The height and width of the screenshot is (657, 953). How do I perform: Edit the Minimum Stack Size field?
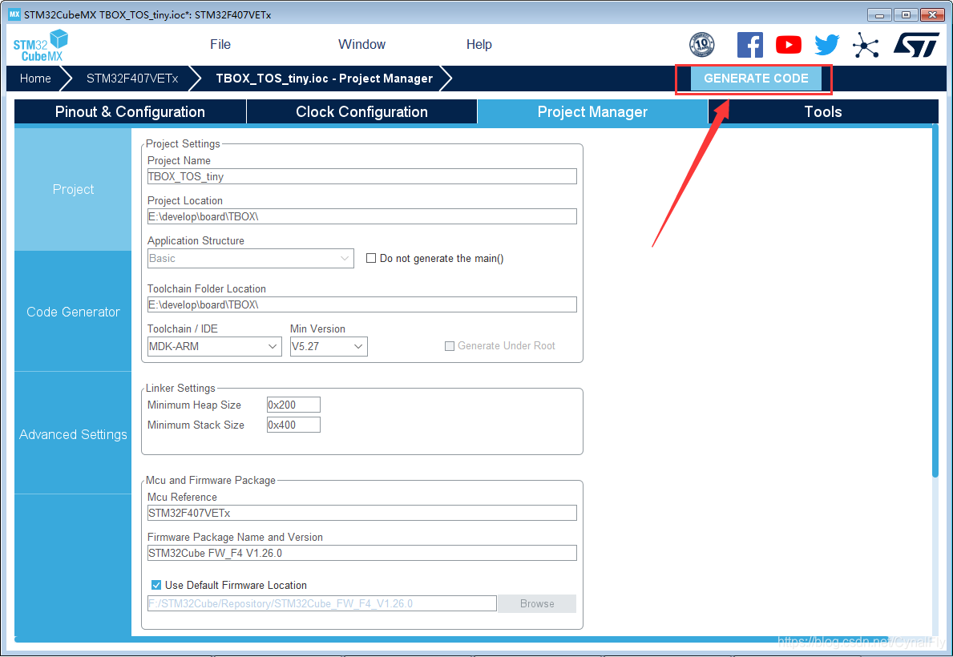coord(293,425)
